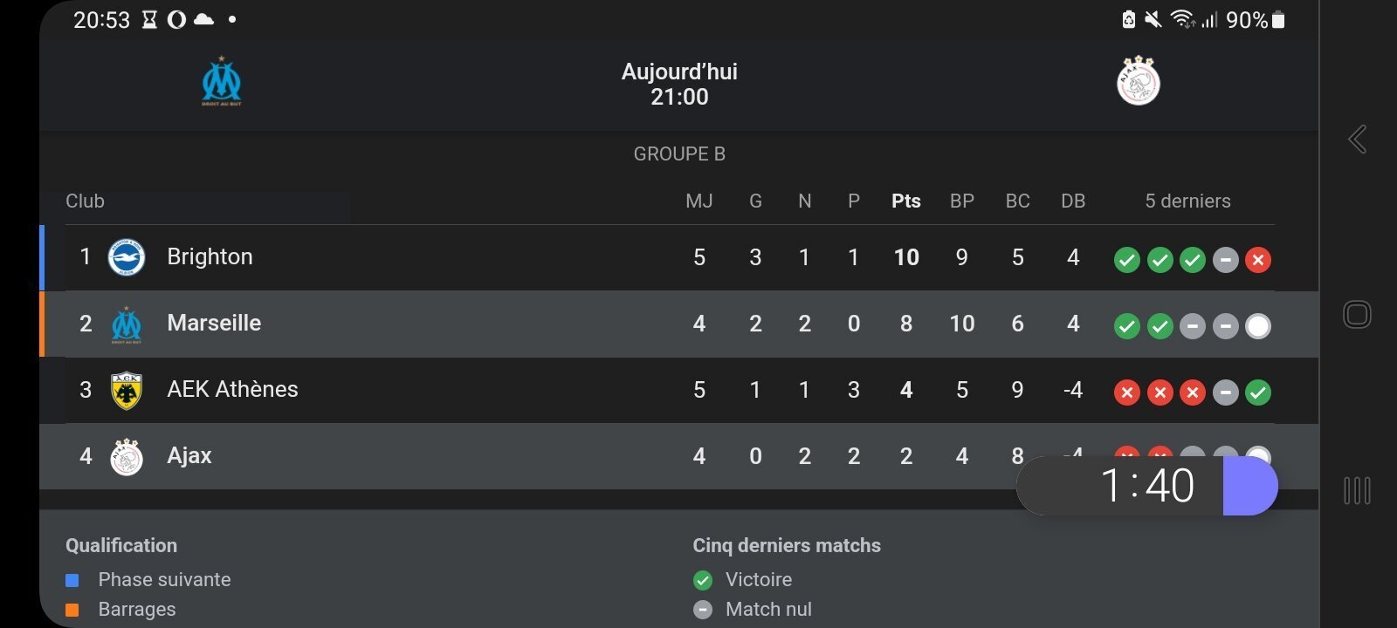
Task: Open the Brighton club logo in standings
Action: coord(126,257)
